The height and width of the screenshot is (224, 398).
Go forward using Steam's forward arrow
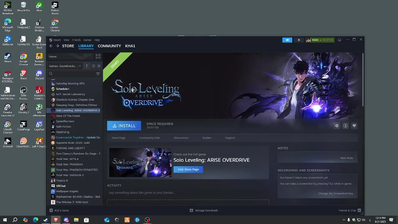58,46
